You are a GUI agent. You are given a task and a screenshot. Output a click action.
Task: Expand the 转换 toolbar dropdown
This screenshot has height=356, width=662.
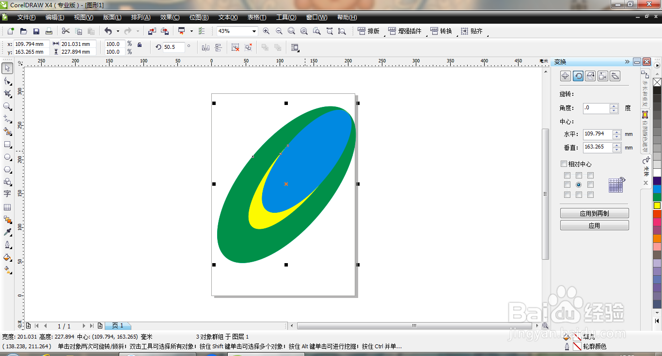coord(457,35)
